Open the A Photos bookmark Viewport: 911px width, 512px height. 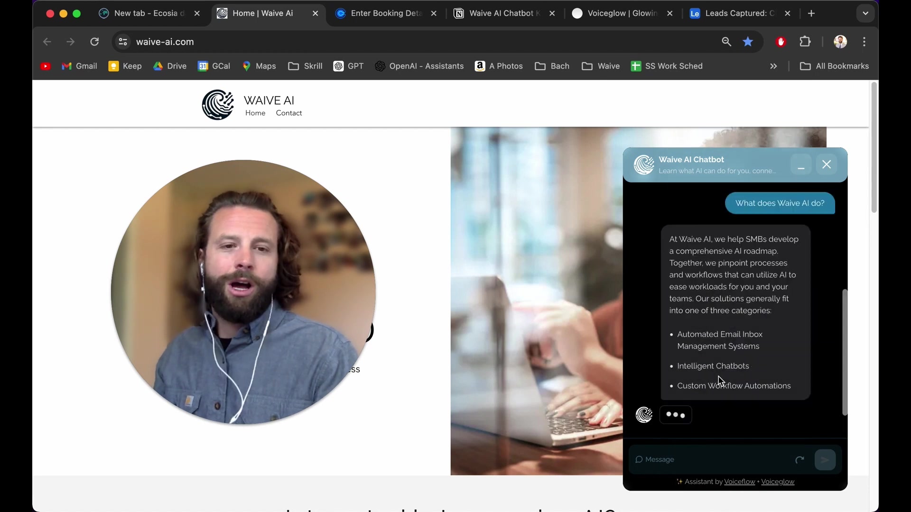pyautogui.click(x=499, y=66)
